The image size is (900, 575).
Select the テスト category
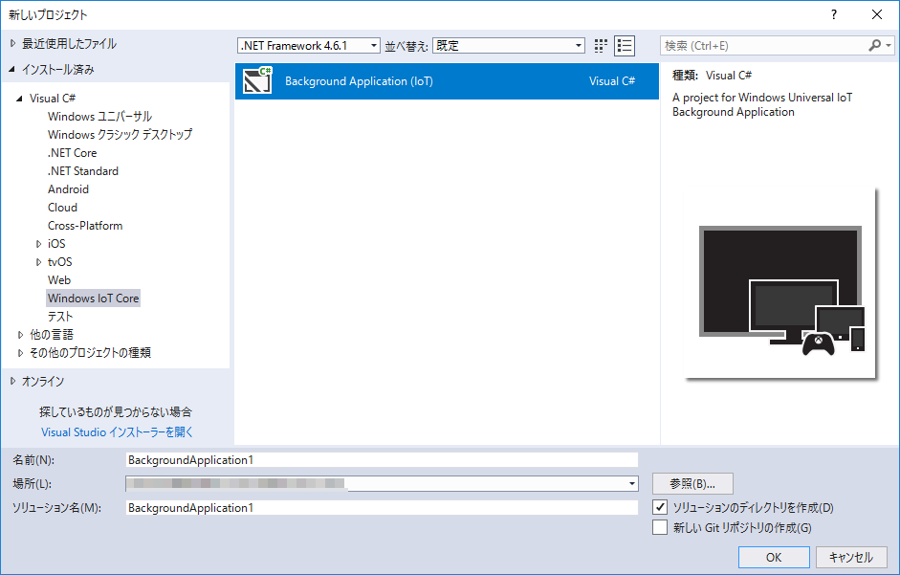click(x=60, y=317)
